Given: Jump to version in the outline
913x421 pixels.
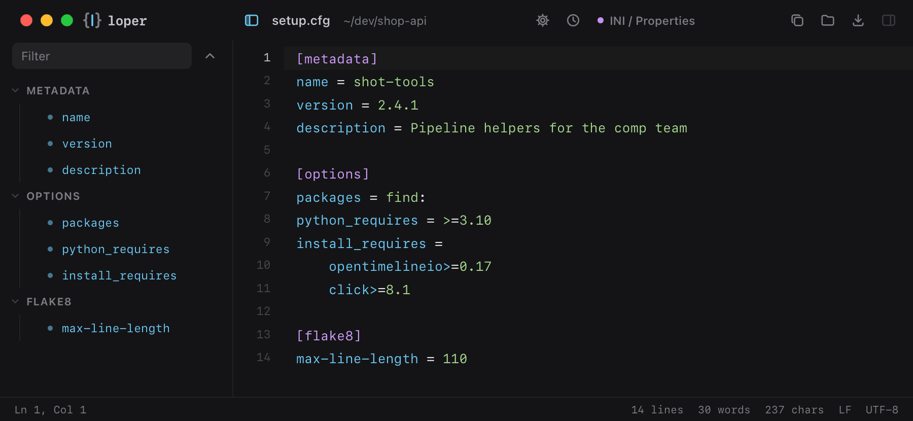Looking at the screenshot, I should click(87, 144).
